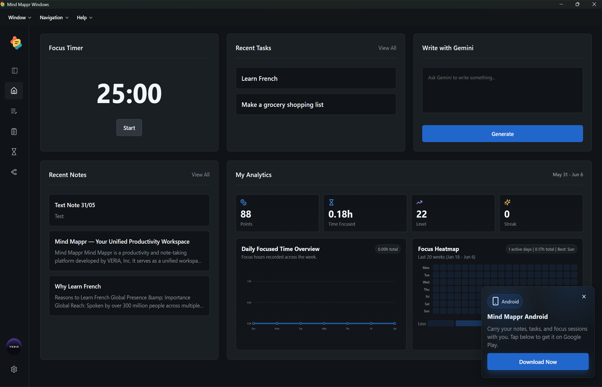This screenshot has height=387, width=602.
Task: Open the VERIA profile avatar
Action: pyautogui.click(x=14, y=347)
